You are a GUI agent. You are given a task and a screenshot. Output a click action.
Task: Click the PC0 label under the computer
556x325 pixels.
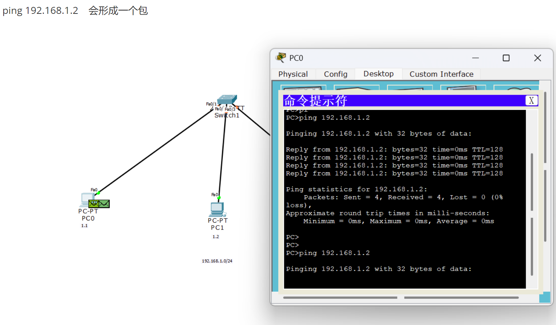click(x=88, y=218)
